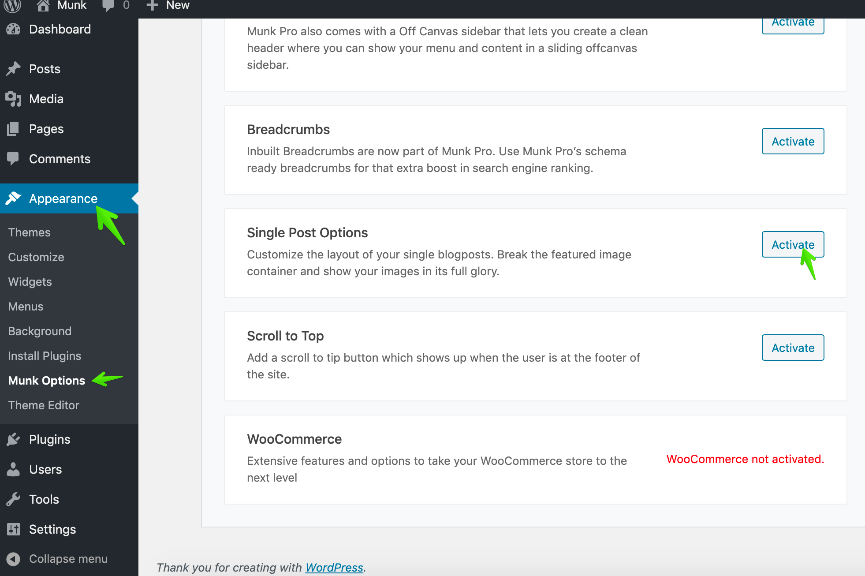Screen dimensions: 865x576
Task: Open the Widgets submenu item
Action: click(x=30, y=282)
